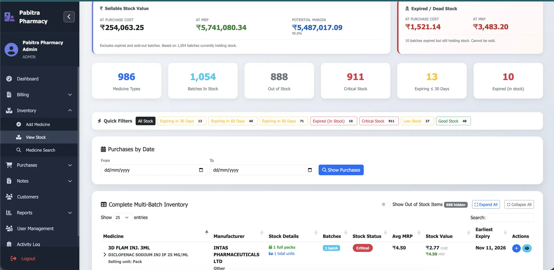Click the Inventory boxes icon
Image resolution: width=554 pixels, height=270 pixels.
(x=9, y=110)
